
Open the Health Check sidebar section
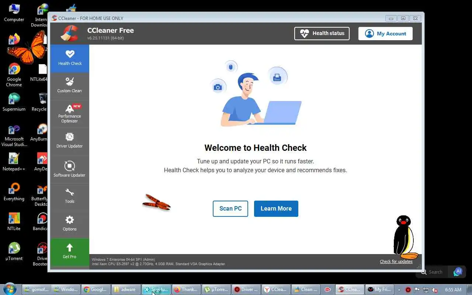click(x=70, y=58)
